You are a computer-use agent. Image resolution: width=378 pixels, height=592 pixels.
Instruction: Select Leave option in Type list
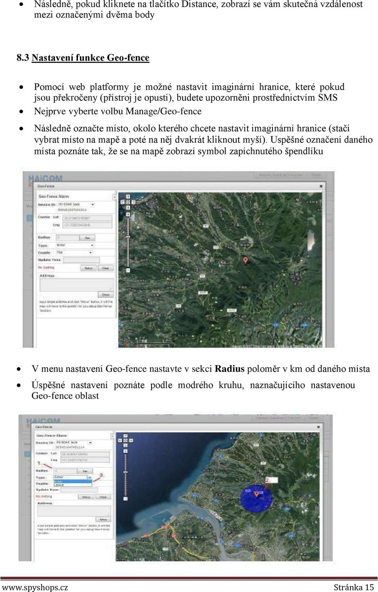[x=73, y=485]
